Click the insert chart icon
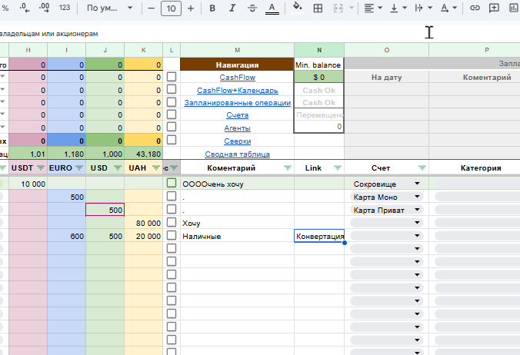 [514, 8]
